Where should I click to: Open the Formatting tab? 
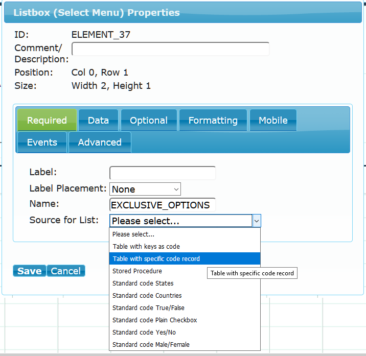coord(213,120)
